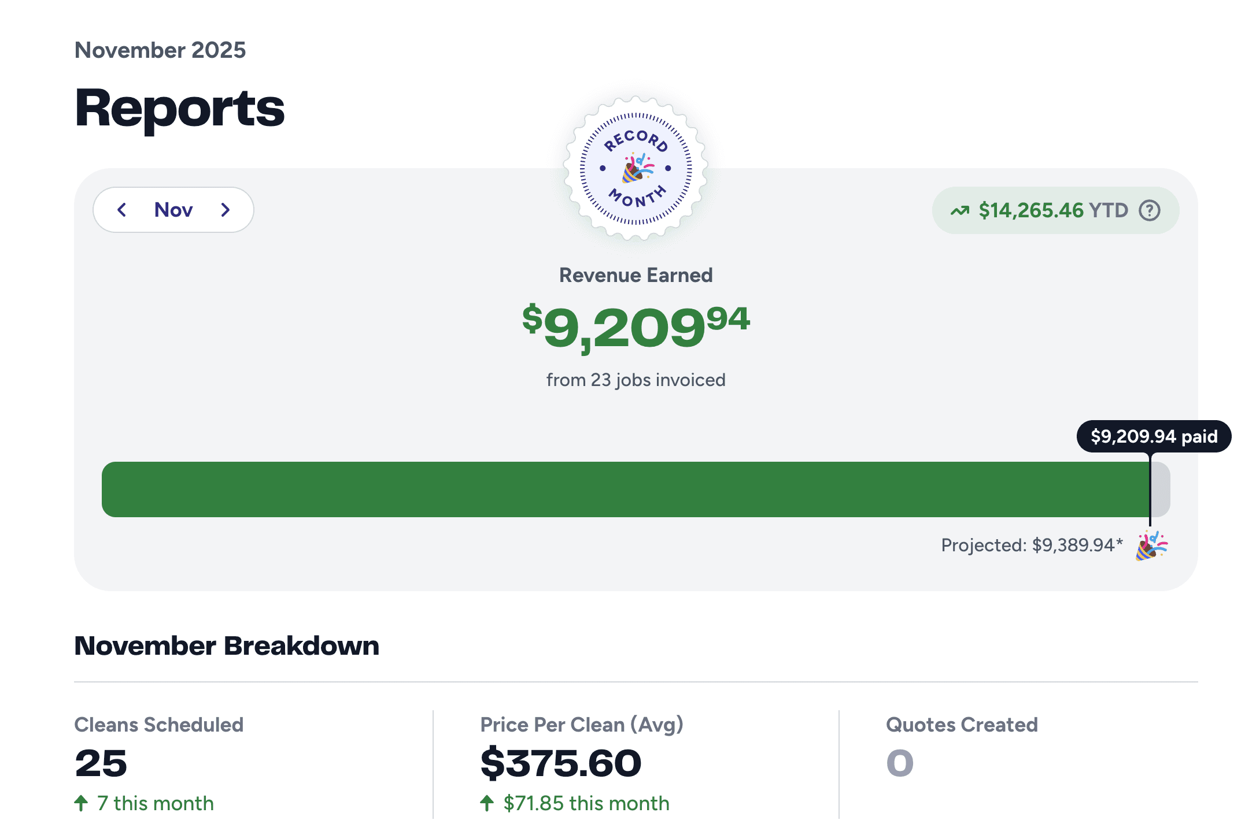Click the green up arrow under Cleans Scheduled
The height and width of the screenshot is (831, 1256).
(82, 803)
